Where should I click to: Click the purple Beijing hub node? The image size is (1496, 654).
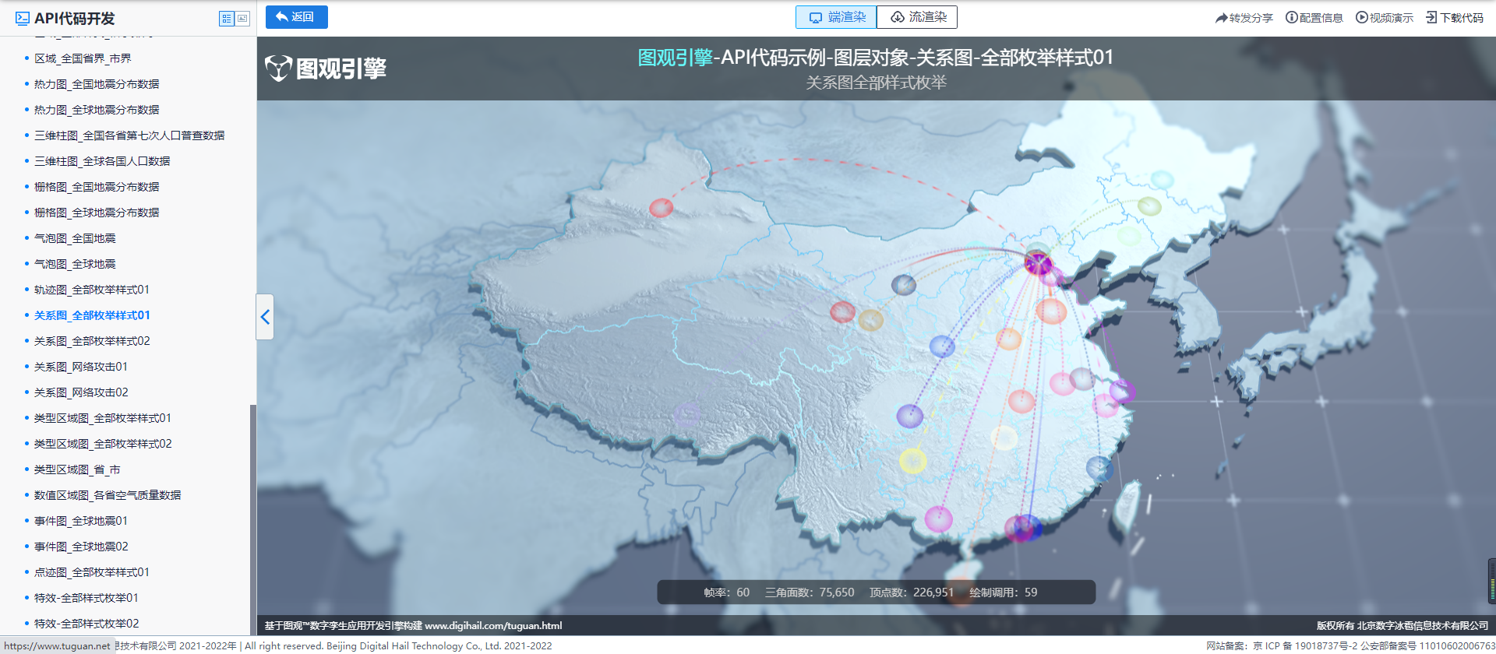point(1038,264)
